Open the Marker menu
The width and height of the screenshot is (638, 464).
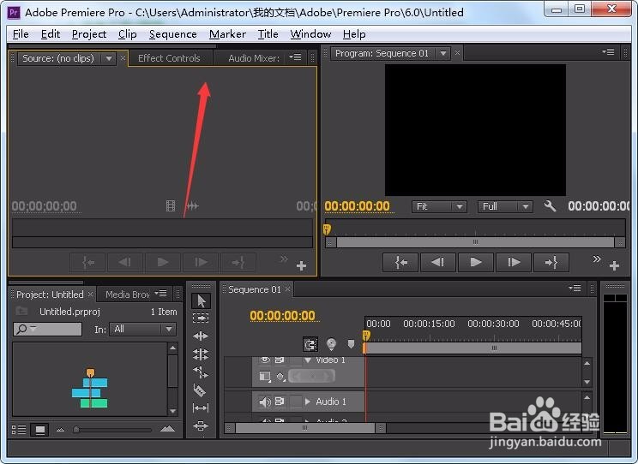227,34
